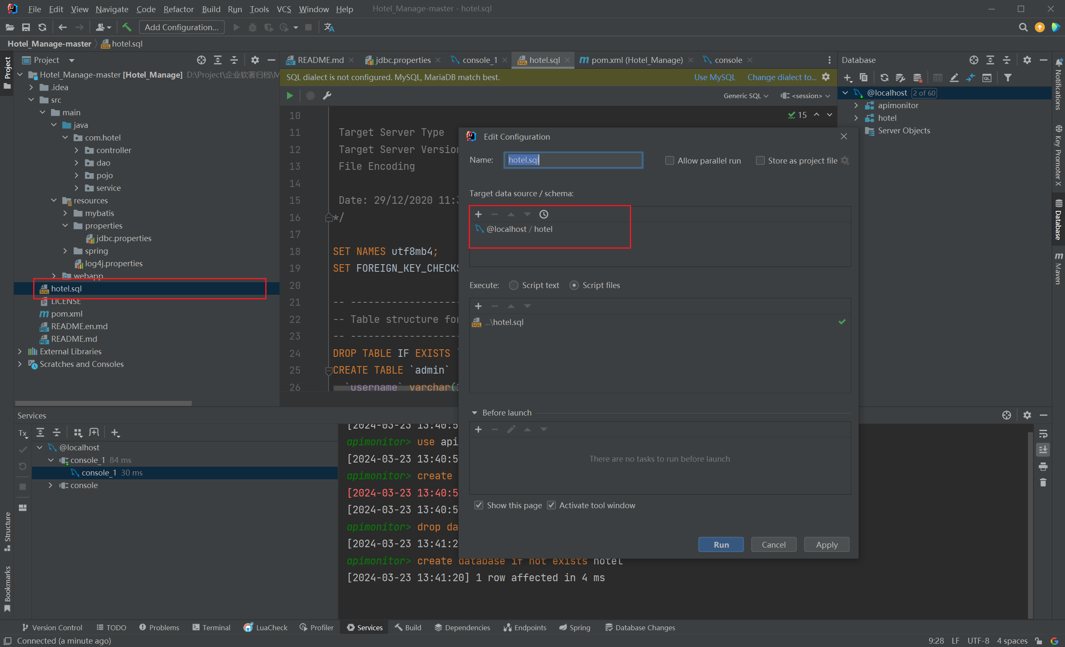Expand the console node in Services tree

(51, 486)
